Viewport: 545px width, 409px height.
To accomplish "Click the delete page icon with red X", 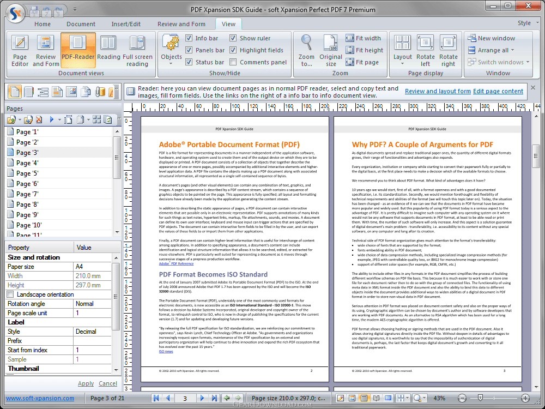I will pos(39,119).
